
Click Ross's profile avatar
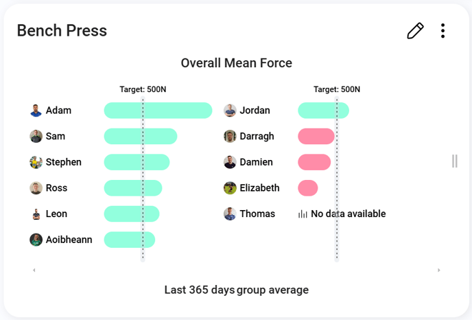pyautogui.click(x=36, y=188)
